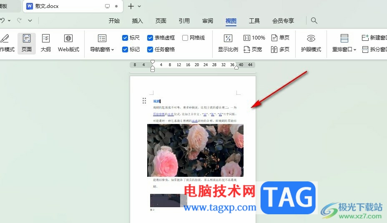
Task: Click the search magnifier icon
Action: [314, 20]
